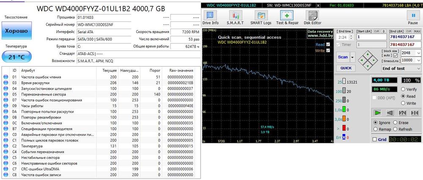Click status dot for attribute C7 UltraDMA CRC errors

[5, 169]
